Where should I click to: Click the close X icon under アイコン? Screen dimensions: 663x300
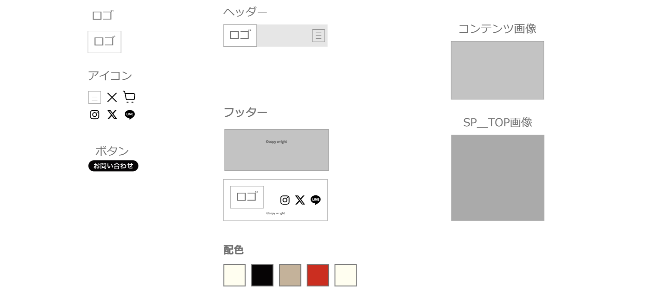(112, 97)
